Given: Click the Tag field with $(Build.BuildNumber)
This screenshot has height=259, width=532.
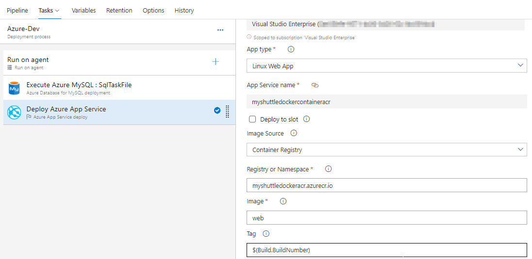Looking at the screenshot, I should coord(387,250).
